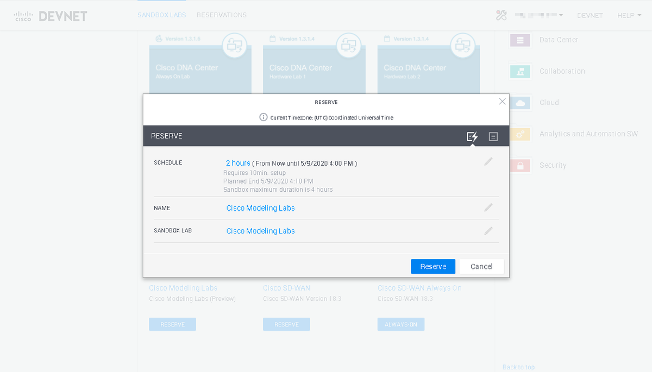This screenshot has width=652, height=372.
Task: Switch to the detailed form view icon
Action: point(493,136)
